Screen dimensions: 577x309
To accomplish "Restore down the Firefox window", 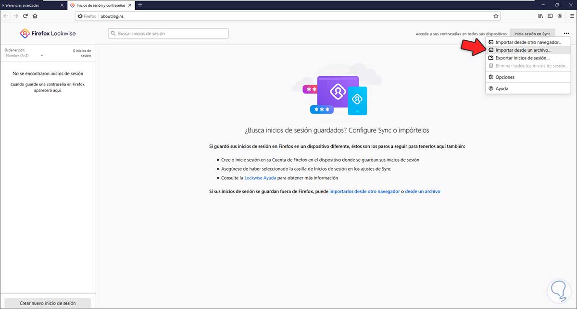I will pos(557,5).
